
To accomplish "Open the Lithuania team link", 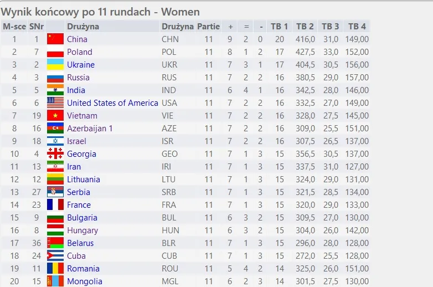I will pyautogui.click(x=84, y=180).
